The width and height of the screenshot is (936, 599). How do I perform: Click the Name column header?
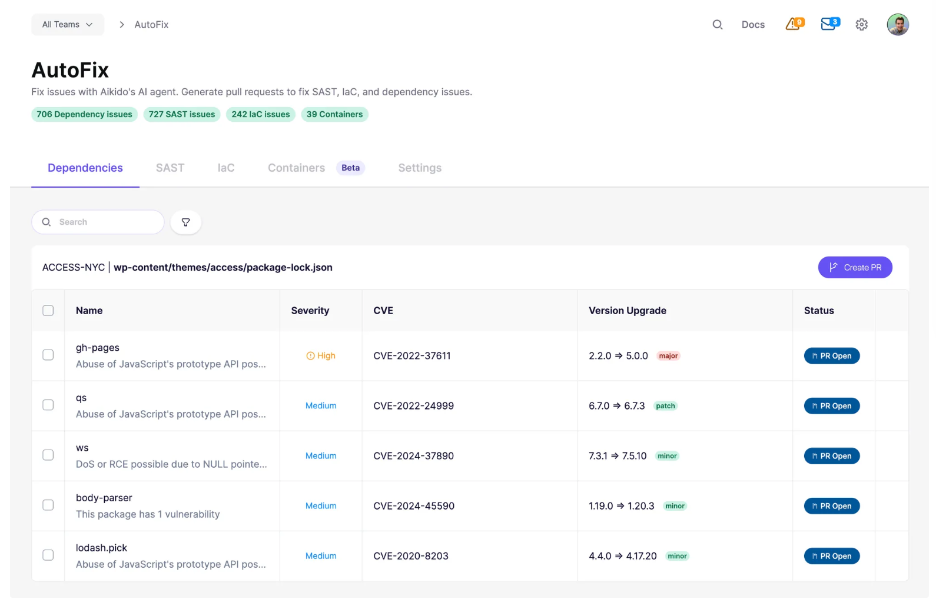point(89,311)
